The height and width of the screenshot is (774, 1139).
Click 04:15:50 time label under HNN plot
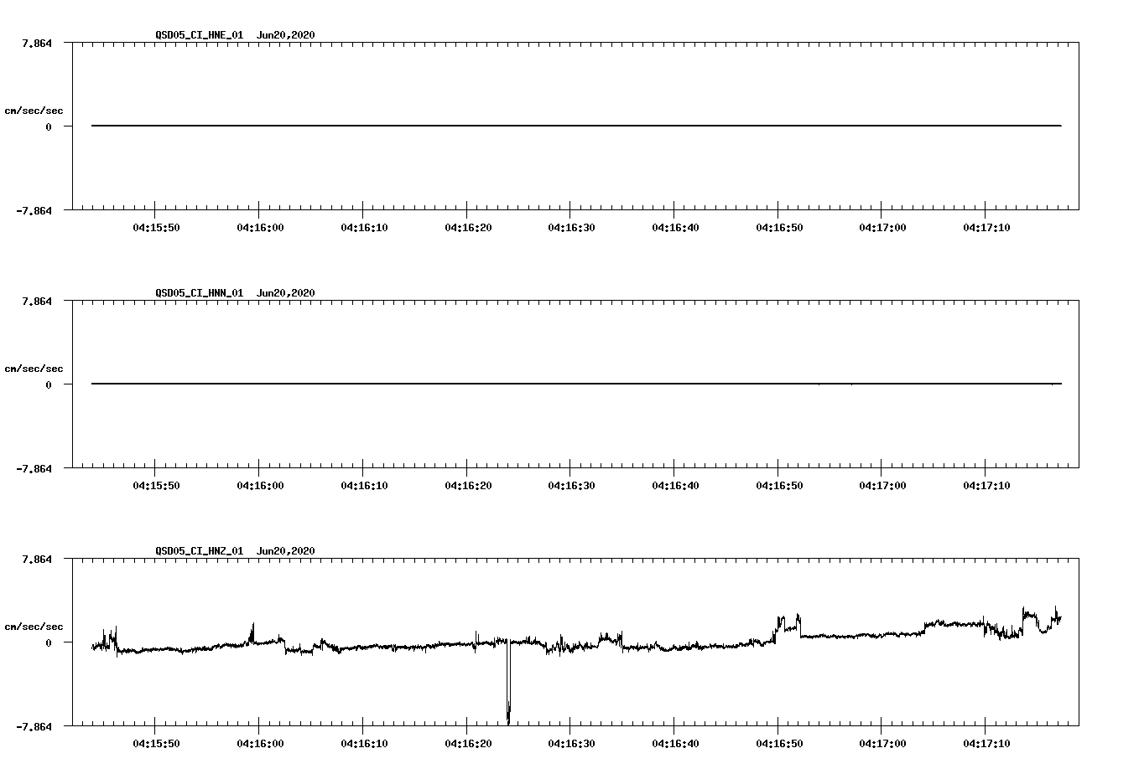tap(156, 485)
